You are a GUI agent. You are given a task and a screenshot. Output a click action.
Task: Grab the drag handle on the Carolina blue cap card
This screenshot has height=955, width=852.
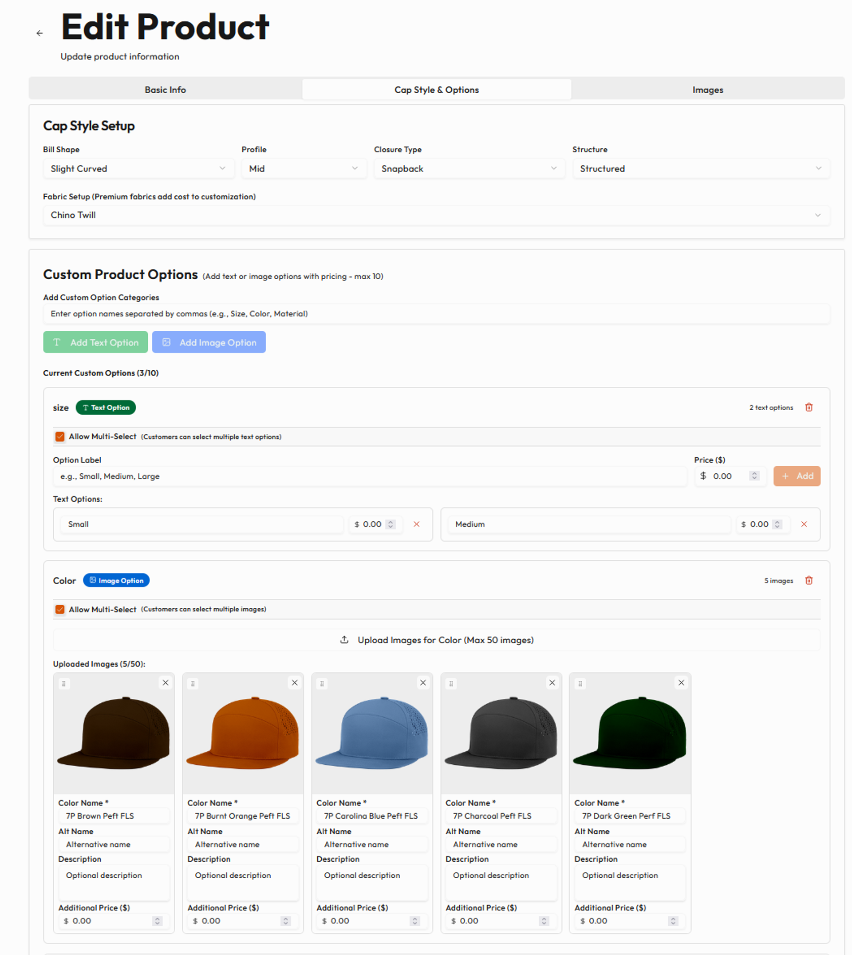(x=322, y=684)
